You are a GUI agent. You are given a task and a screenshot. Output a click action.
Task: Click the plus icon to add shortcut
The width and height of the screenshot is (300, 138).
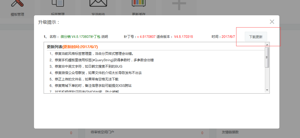coord(179,5)
